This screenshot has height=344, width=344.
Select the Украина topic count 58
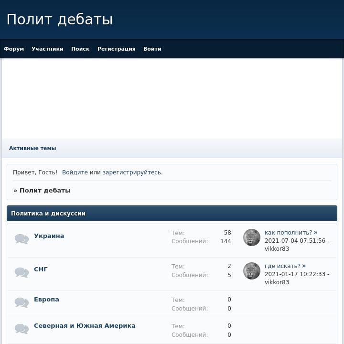pos(227,233)
